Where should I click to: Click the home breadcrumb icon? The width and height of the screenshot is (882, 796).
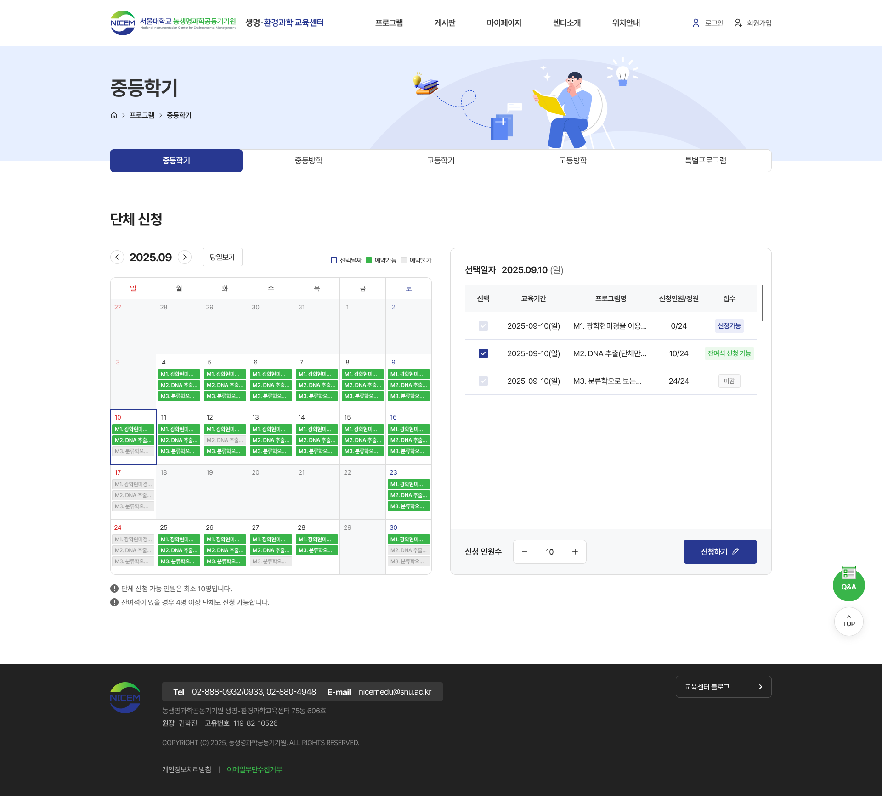pos(114,115)
